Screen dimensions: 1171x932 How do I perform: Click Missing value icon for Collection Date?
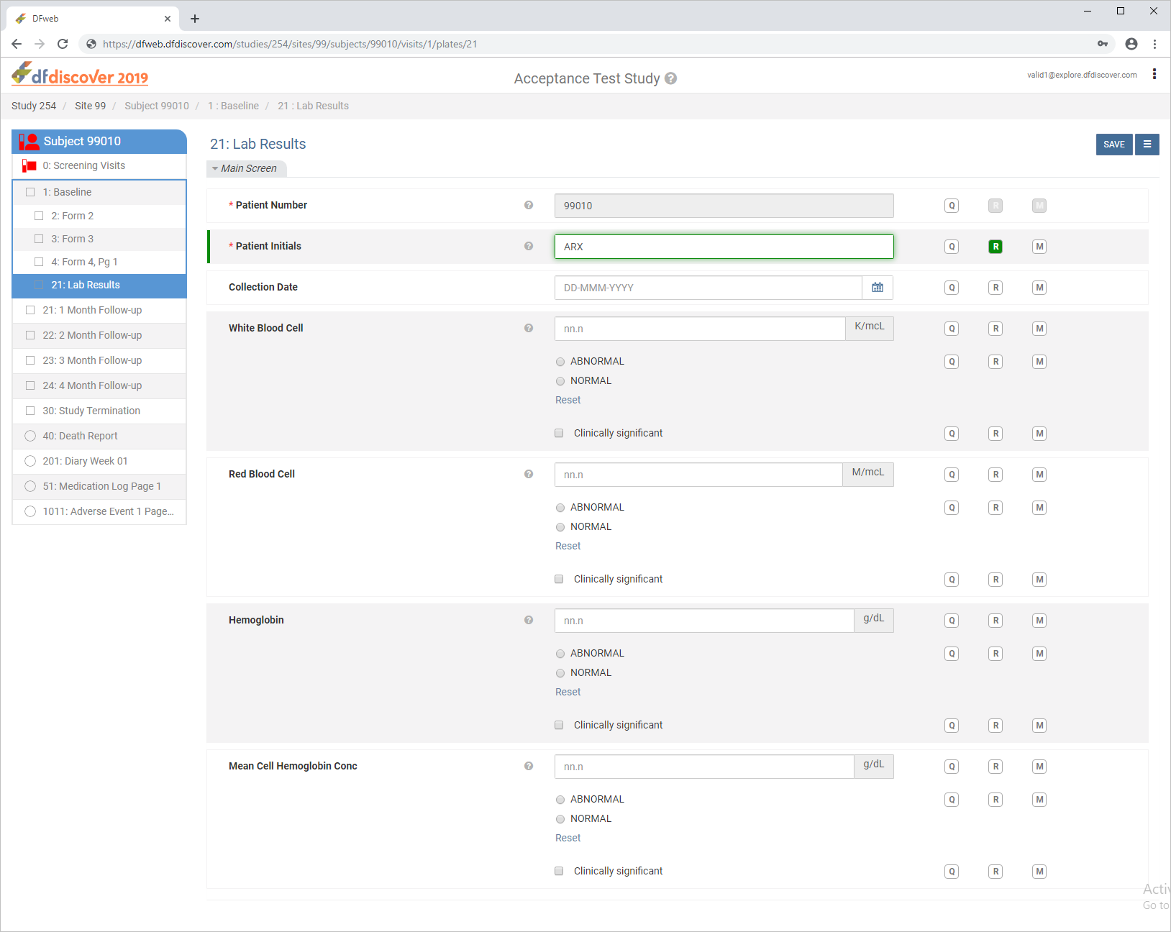pos(1039,288)
